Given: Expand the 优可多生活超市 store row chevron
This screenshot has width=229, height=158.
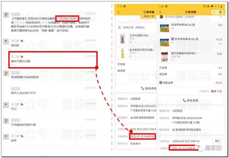Looking at the screenshot, I should (x=220, y=16).
